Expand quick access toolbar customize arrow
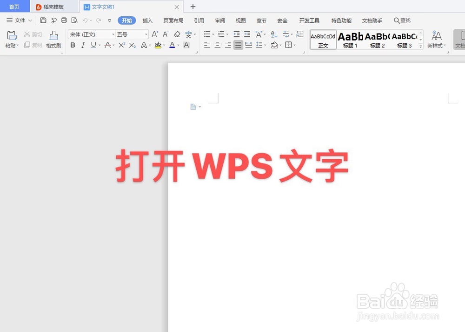Screen dimensions: 465x332 coord(109,20)
